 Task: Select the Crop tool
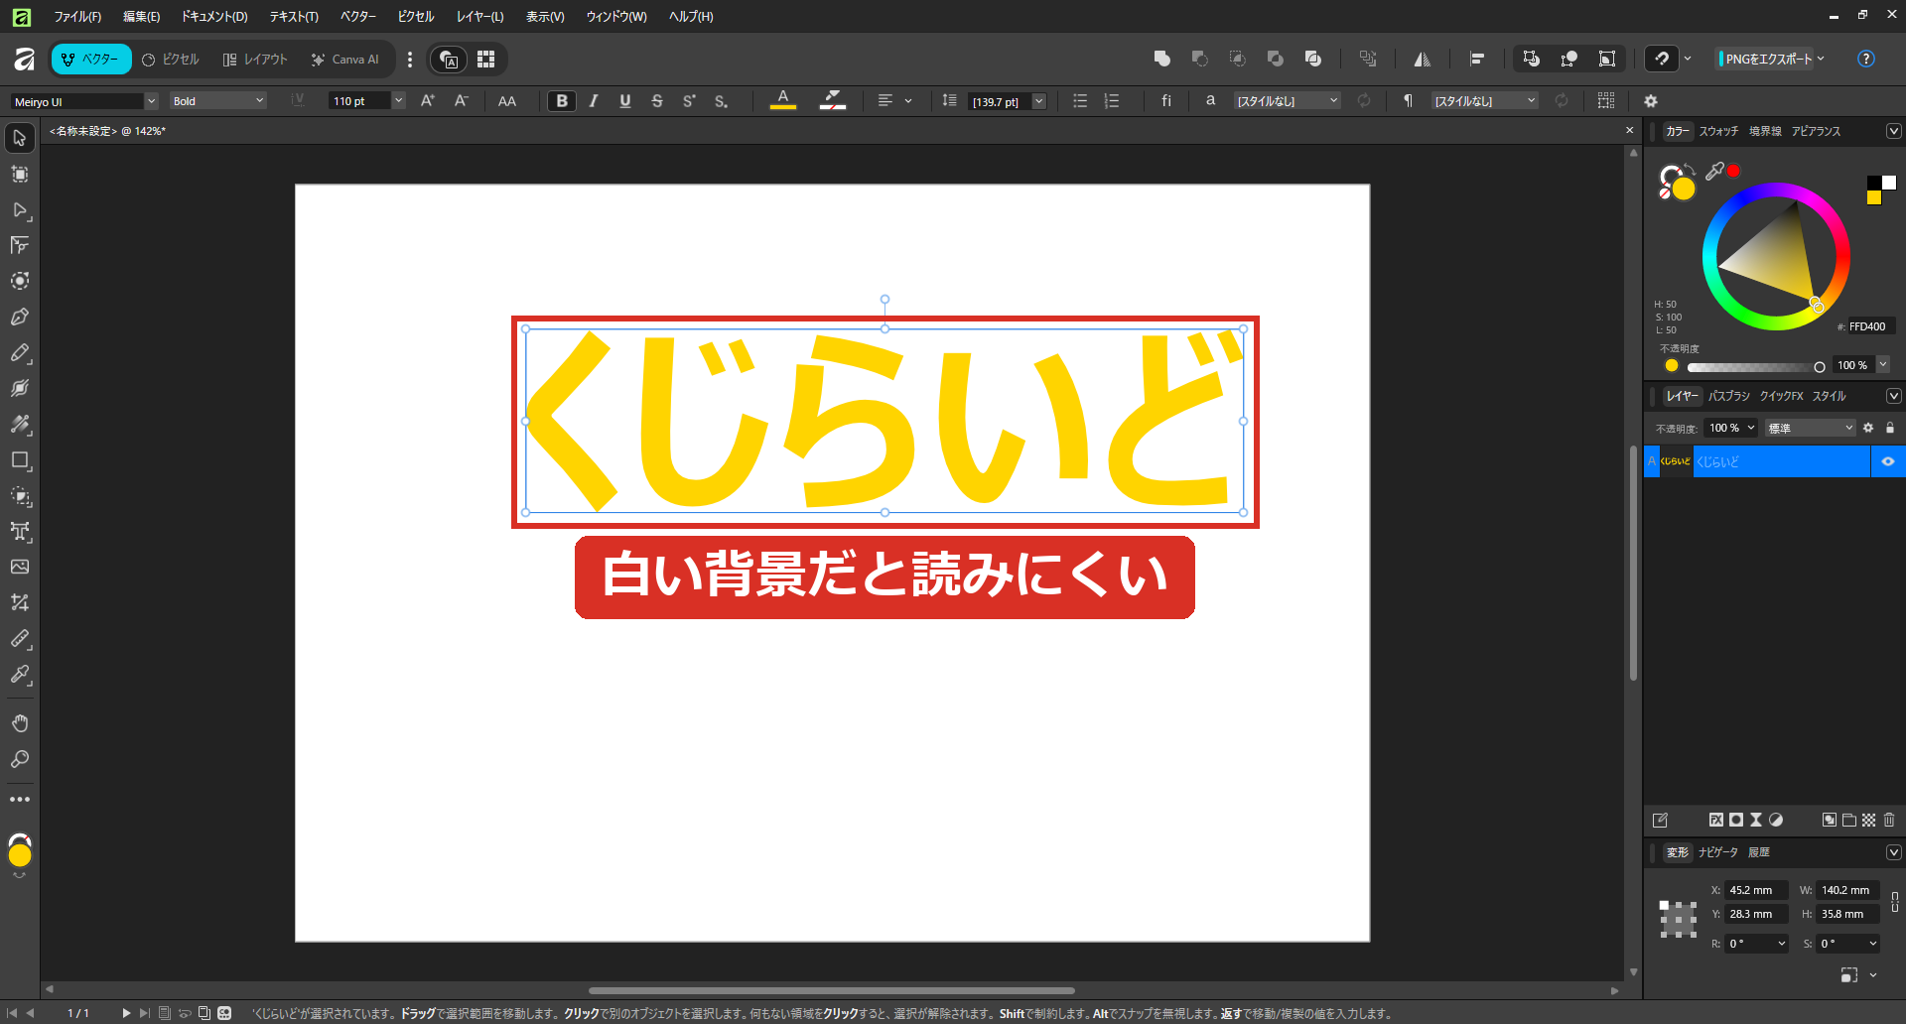[x=20, y=603]
